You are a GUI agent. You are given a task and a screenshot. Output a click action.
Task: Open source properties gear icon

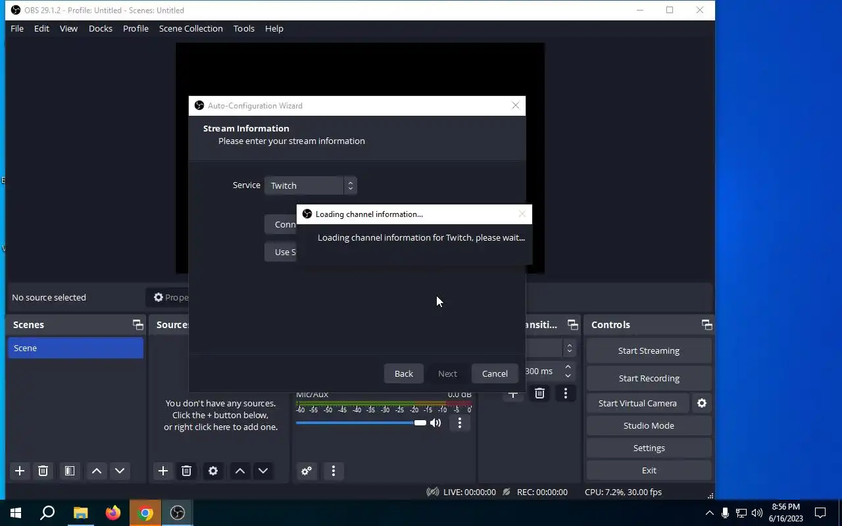[x=213, y=471]
